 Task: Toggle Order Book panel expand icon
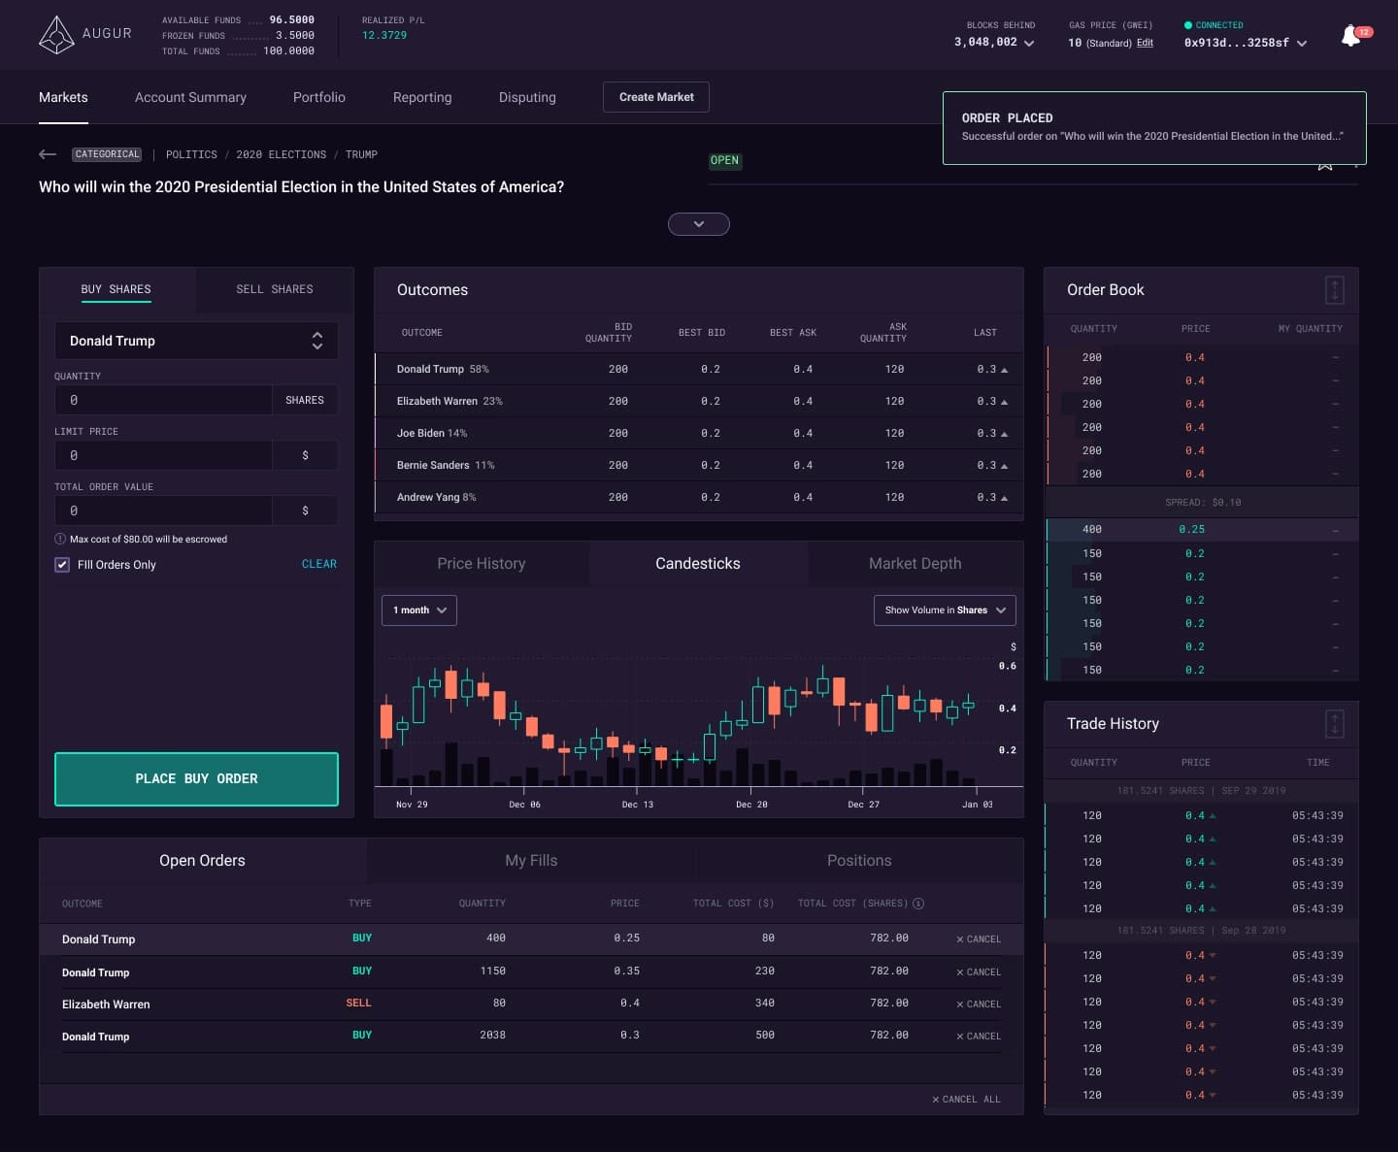pyautogui.click(x=1335, y=289)
